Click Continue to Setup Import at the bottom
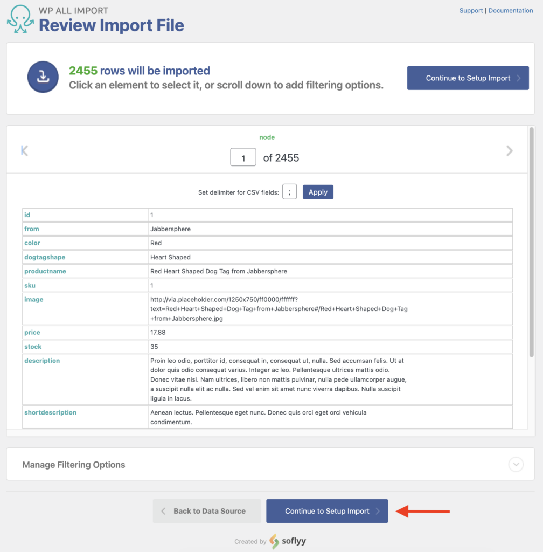 coord(327,510)
